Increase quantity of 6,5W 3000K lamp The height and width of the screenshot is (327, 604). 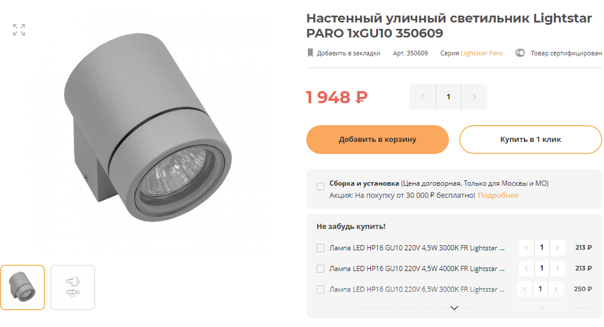coord(556,290)
